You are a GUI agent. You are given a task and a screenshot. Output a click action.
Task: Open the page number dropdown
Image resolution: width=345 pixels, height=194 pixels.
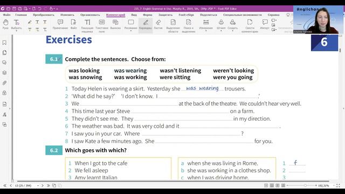point(38,185)
